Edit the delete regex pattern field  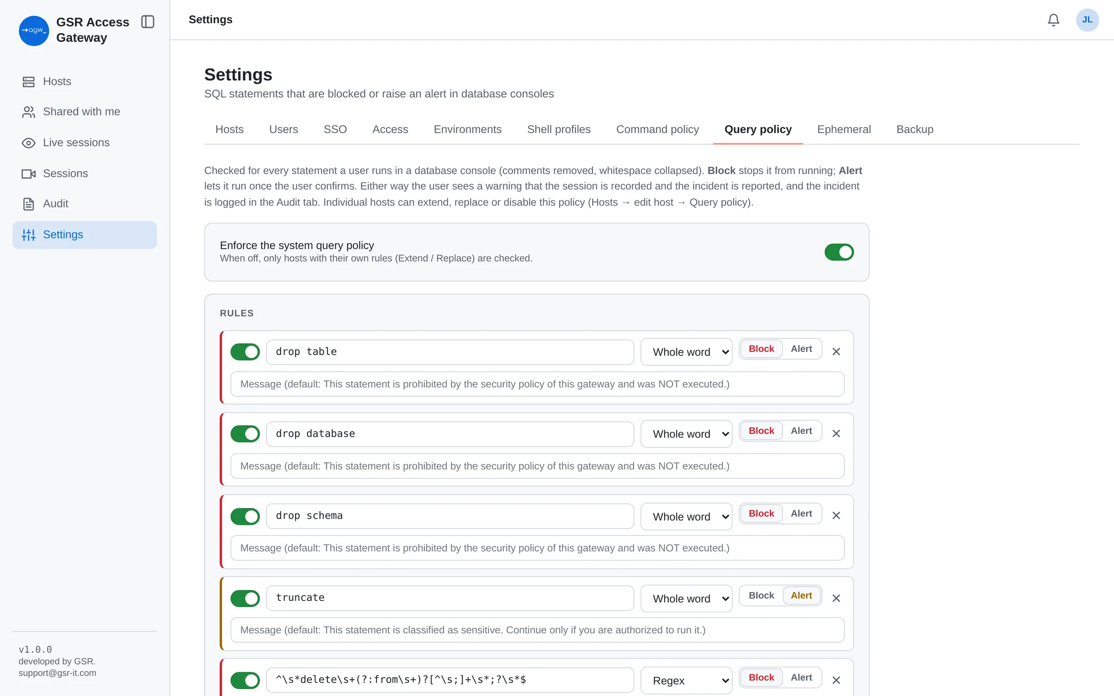450,680
